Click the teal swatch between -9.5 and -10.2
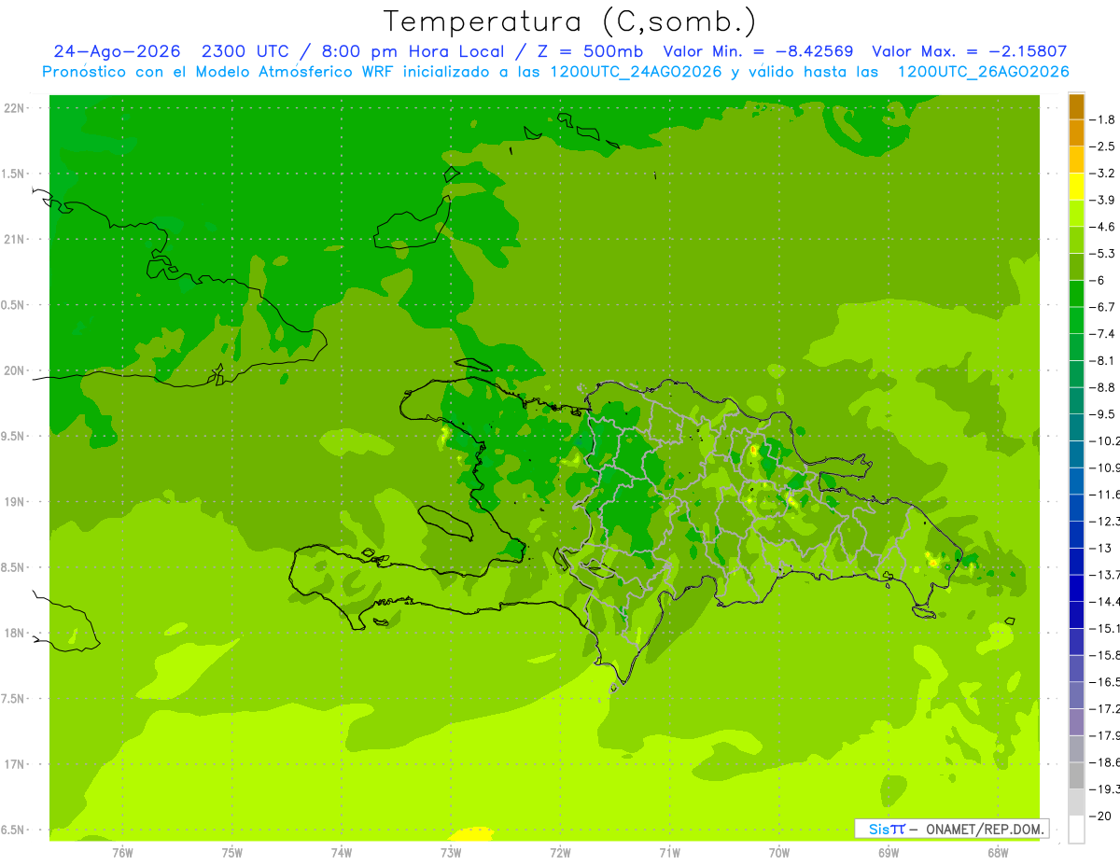The image size is (1120, 865). (x=1076, y=427)
